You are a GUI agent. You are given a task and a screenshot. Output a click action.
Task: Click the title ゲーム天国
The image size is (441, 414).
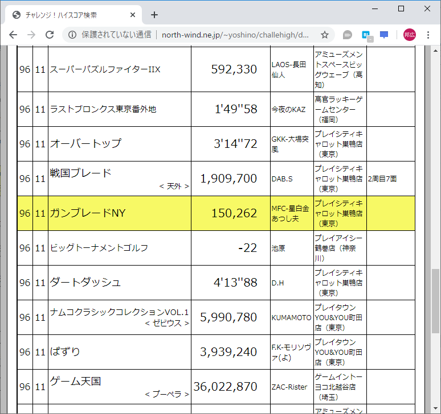tap(75, 381)
